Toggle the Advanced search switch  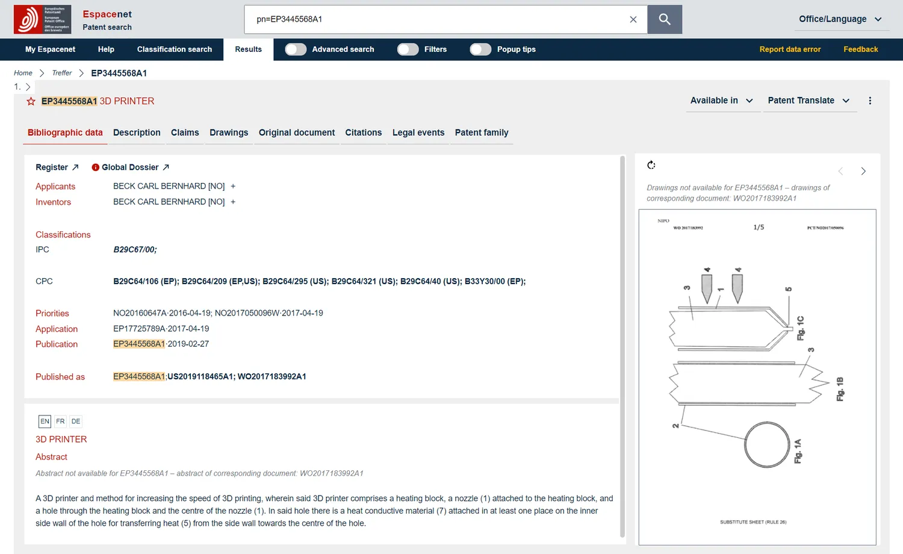[296, 49]
